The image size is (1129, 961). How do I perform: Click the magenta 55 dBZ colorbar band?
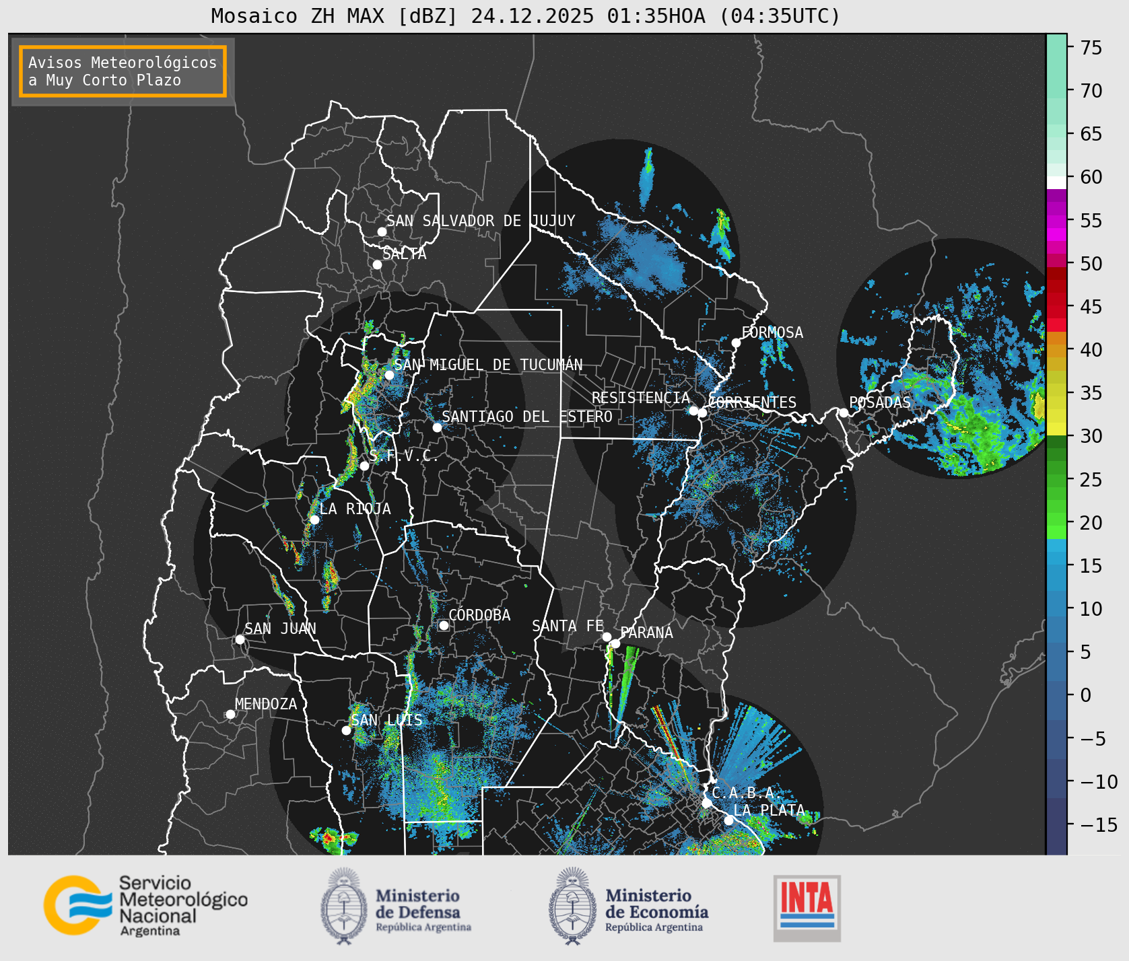1056,221
